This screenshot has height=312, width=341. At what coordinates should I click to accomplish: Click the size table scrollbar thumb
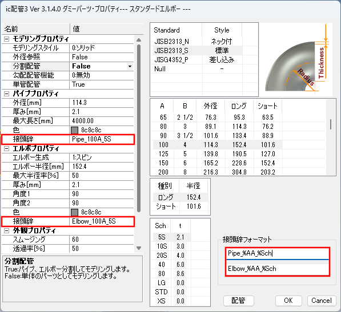click(331, 124)
